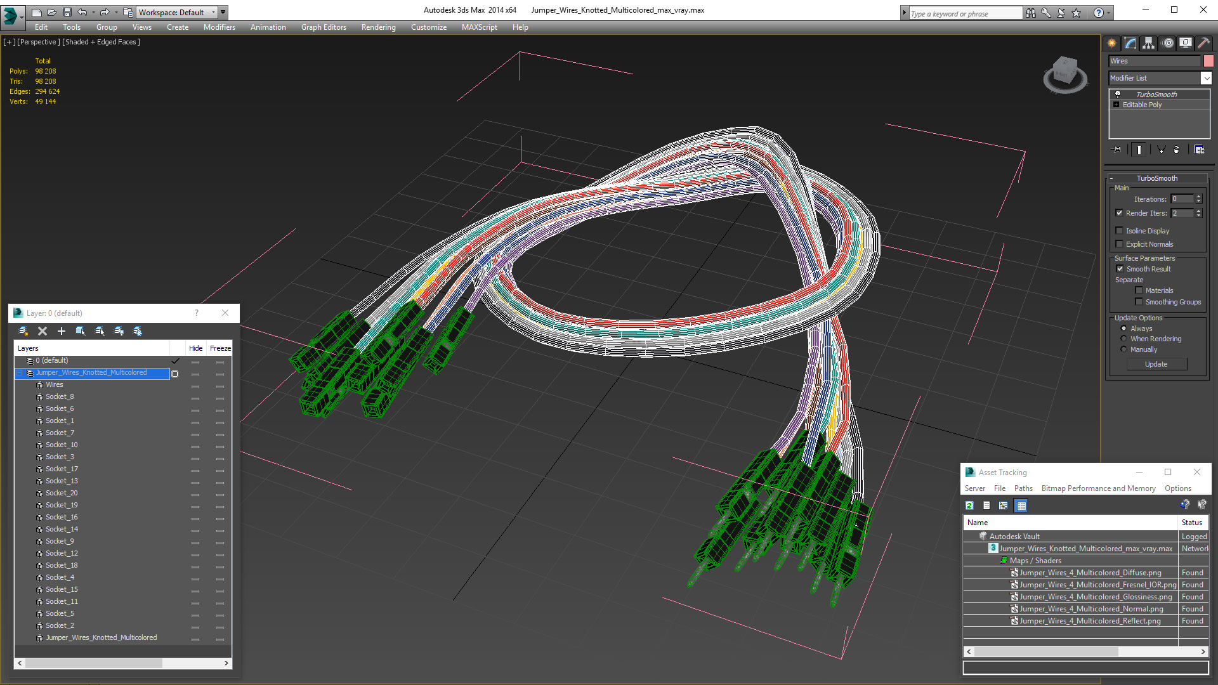The height and width of the screenshot is (685, 1218).
Task: Open the Rendering menu
Action: [x=378, y=27]
